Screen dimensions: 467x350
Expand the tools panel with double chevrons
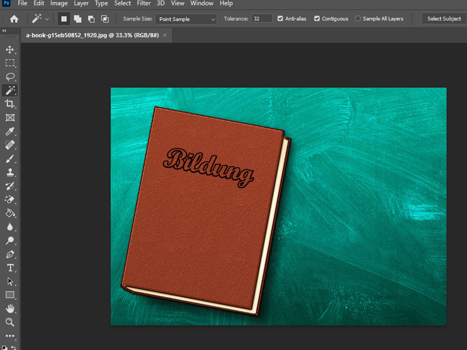pos(4,31)
